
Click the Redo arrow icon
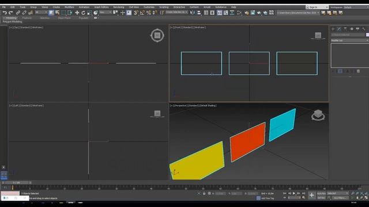[x=10, y=13]
